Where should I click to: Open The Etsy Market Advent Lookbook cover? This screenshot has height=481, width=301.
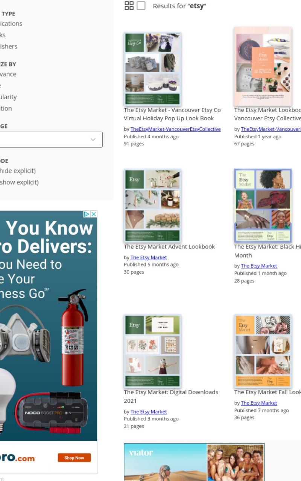(x=152, y=206)
